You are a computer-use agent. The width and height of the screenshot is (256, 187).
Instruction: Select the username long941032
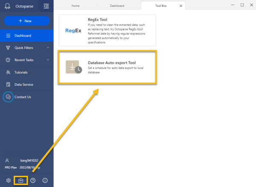point(29,161)
